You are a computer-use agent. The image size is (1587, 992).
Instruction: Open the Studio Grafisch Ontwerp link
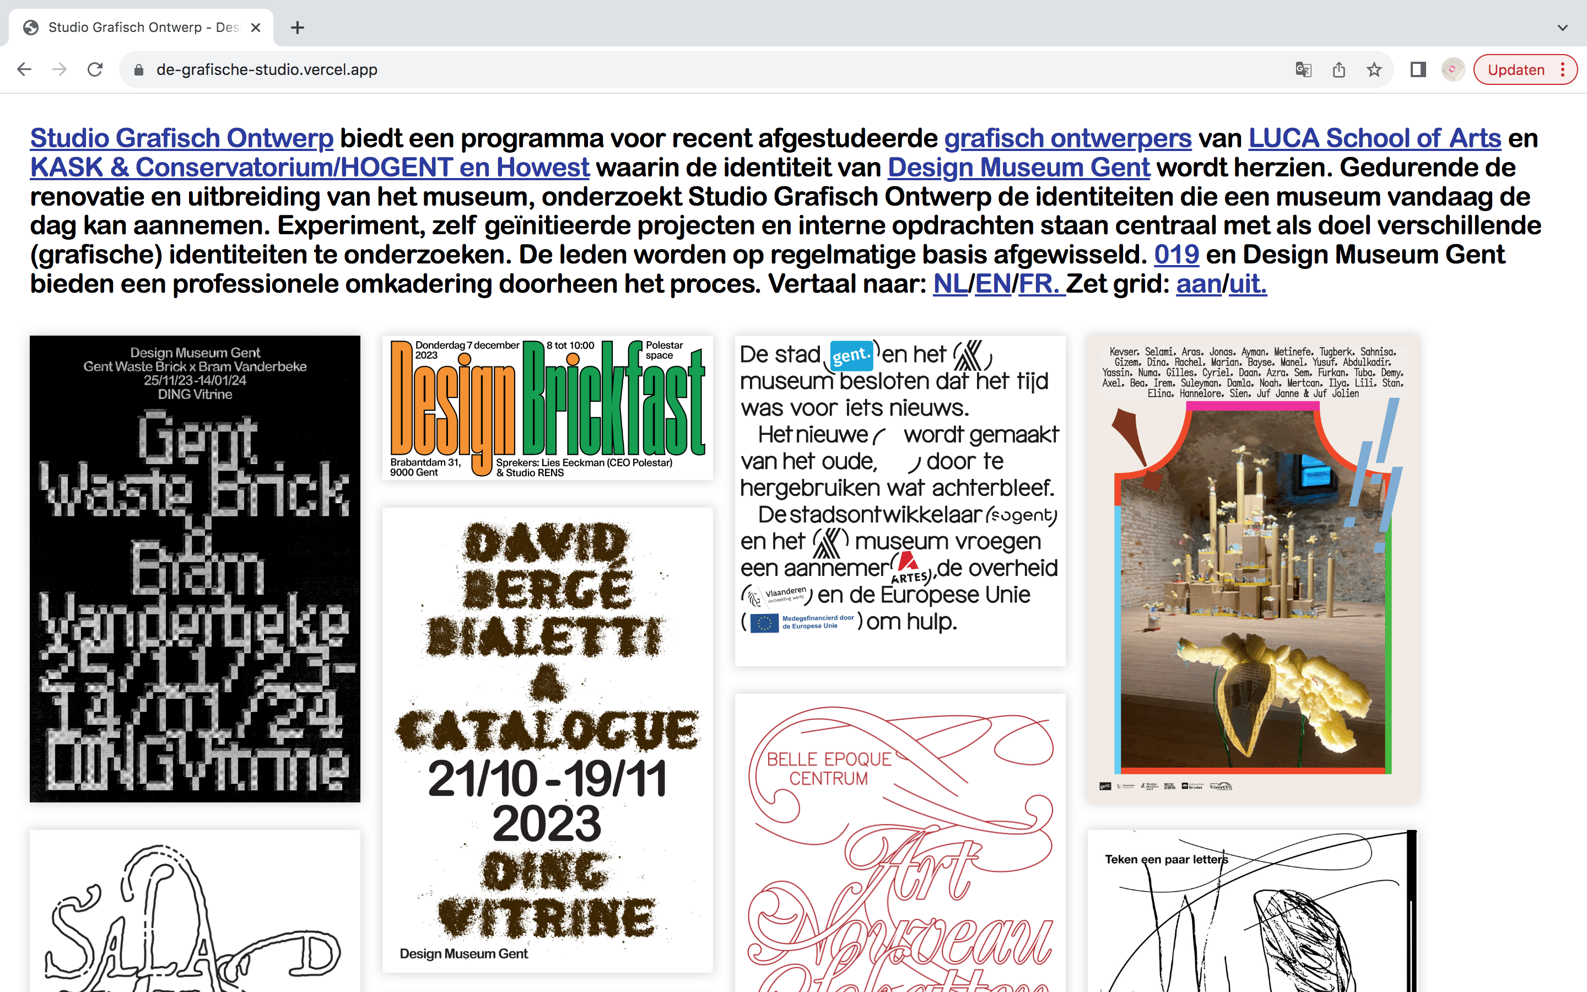tap(182, 138)
